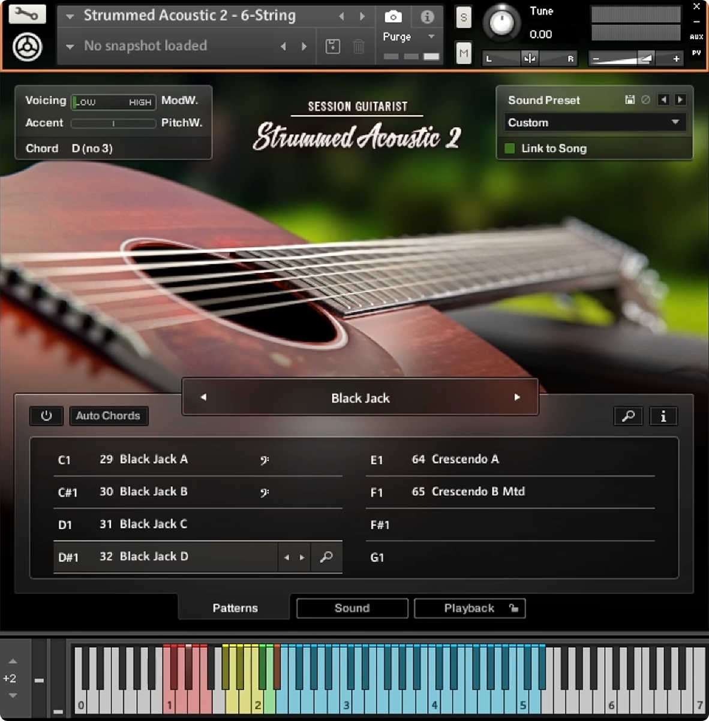Toggle the pattern power button

coord(46,416)
